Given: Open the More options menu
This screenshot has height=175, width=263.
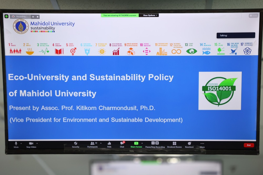Looking at the screenshot, I should pos(202,144).
